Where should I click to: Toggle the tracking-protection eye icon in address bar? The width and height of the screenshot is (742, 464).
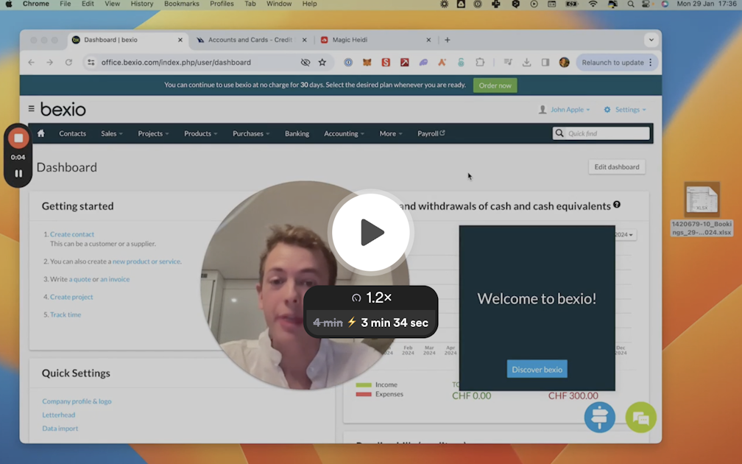[305, 63]
